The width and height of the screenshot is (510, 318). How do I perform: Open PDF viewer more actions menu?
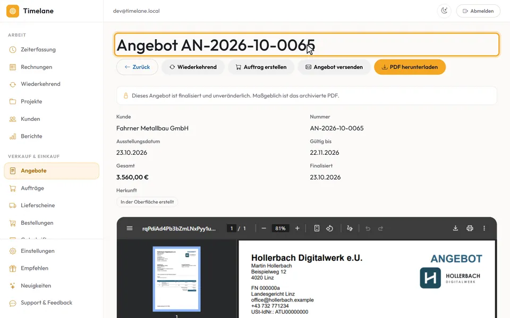click(484, 228)
